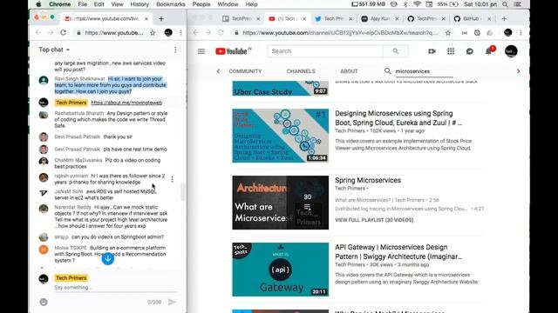Bookmark the page in chat window
558x313 pixels.
pyautogui.click(x=153, y=33)
